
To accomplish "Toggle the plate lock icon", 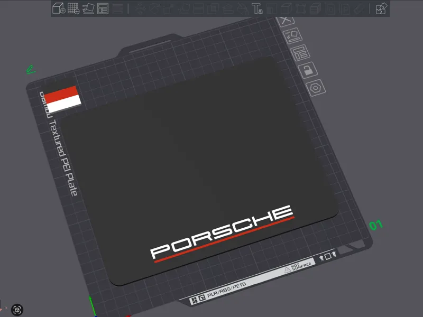I will tap(308, 70).
